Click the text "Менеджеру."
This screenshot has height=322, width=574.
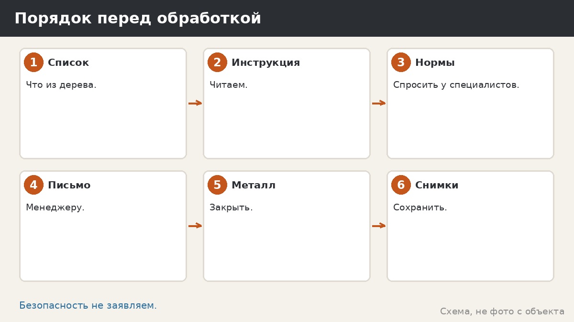55,208
